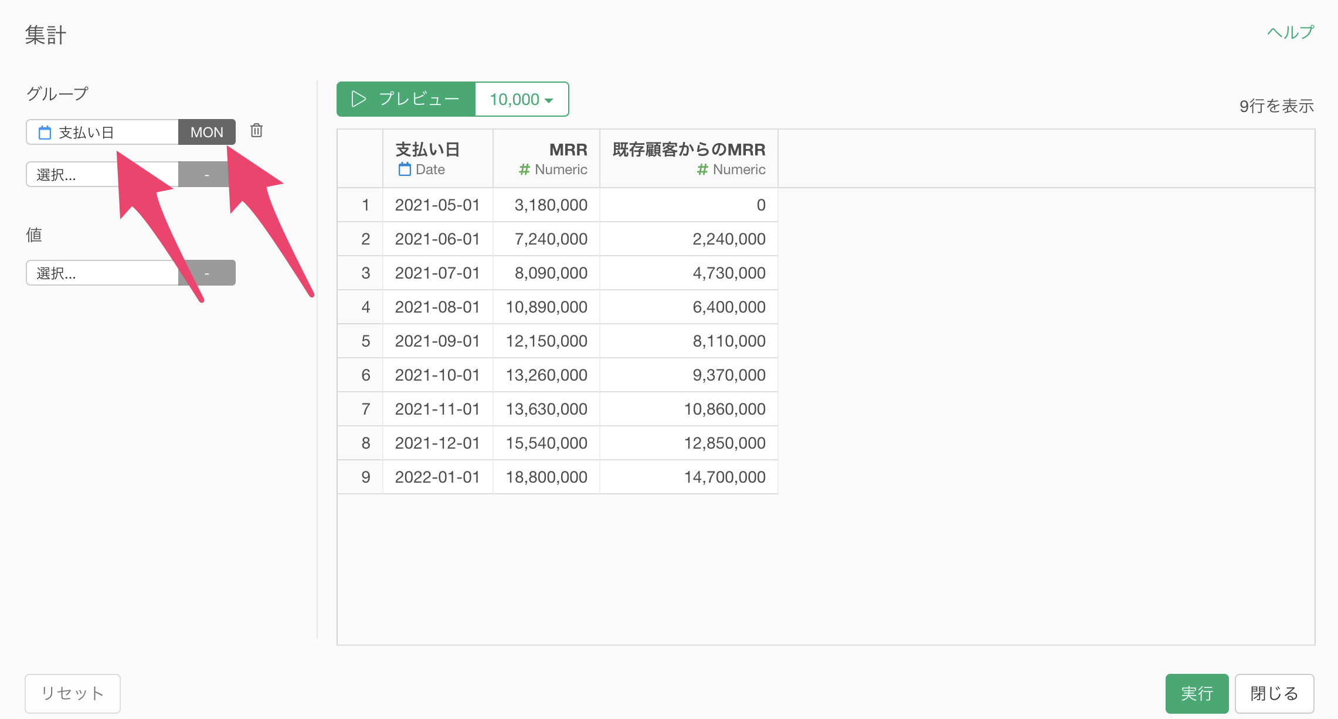1338x719 pixels.
Task: Select the 既存顧客からのMRR column header
Action: (x=689, y=158)
